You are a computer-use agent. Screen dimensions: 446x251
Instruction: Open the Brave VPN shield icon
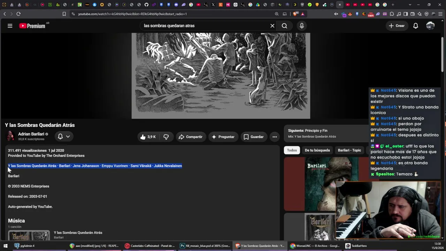(x=426, y=14)
